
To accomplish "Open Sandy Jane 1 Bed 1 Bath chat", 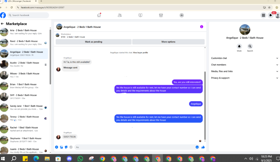I will (24, 108).
